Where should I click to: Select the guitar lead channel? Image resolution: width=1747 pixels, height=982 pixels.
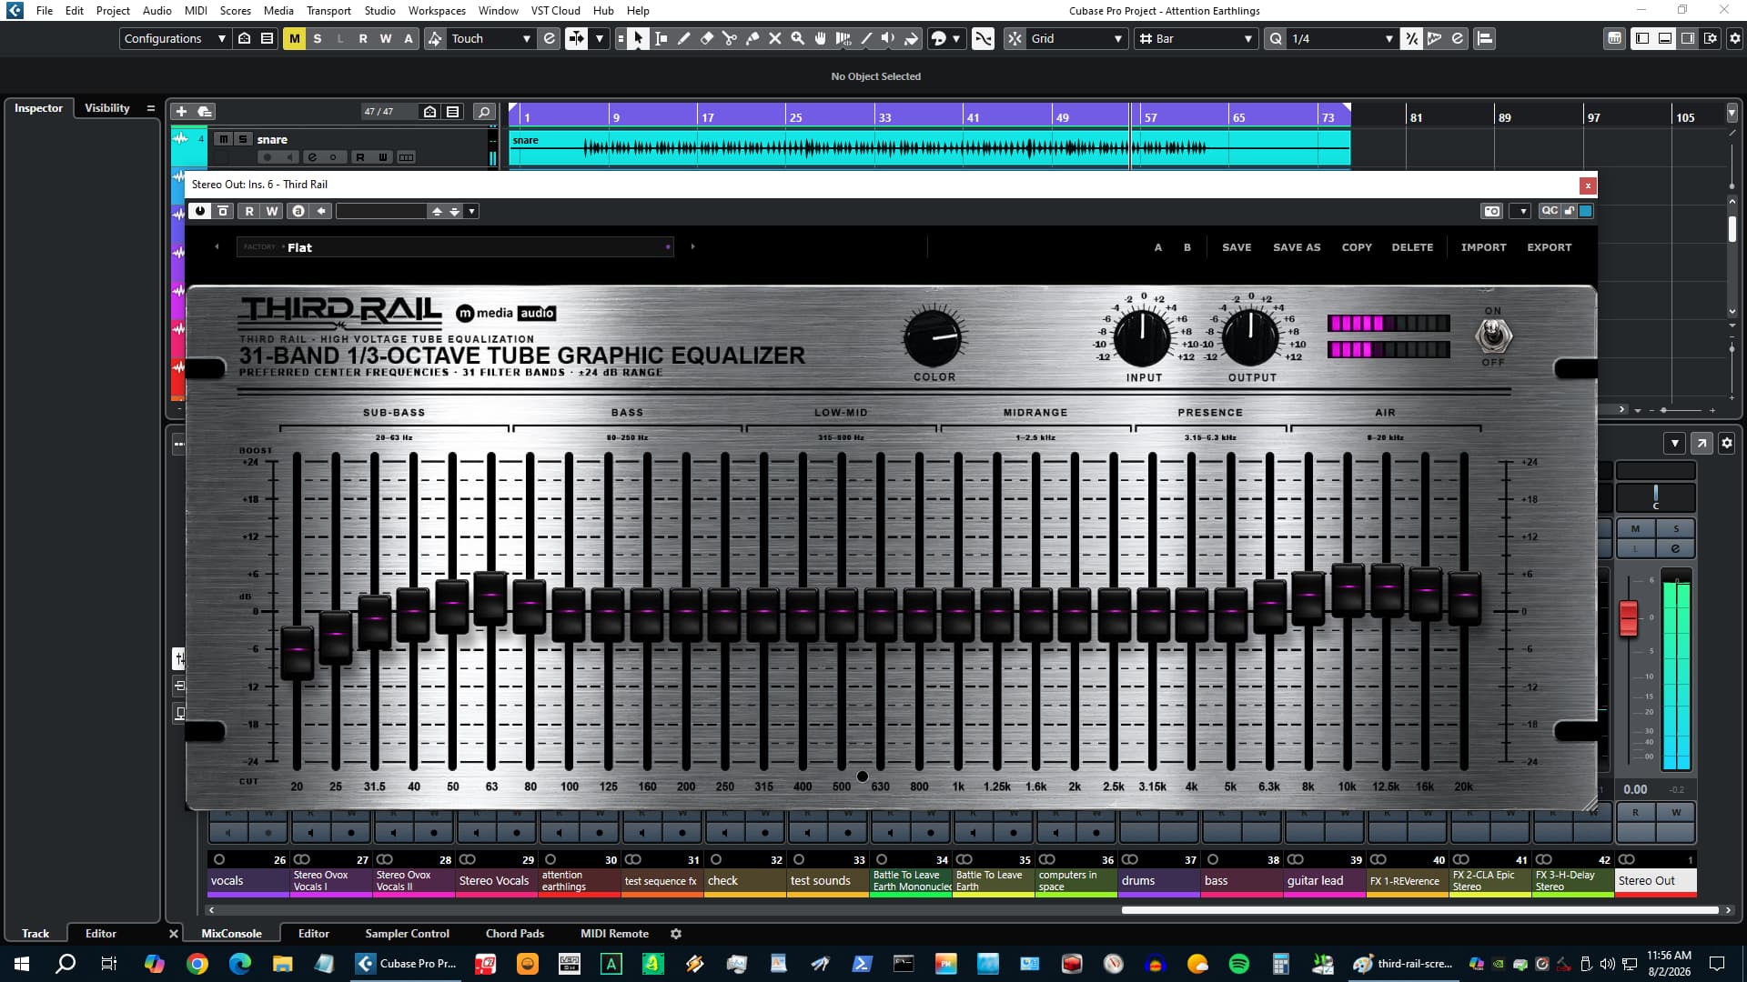1324,881
